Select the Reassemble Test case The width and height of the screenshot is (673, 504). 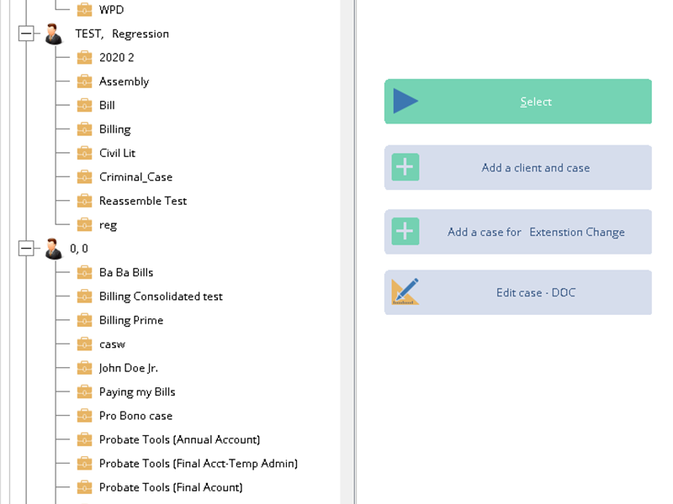coord(142,201)
